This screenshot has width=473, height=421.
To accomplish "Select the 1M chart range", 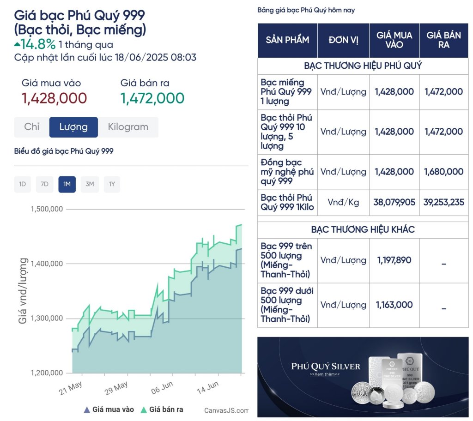I will pyautogui.click(x=67, y=184).
